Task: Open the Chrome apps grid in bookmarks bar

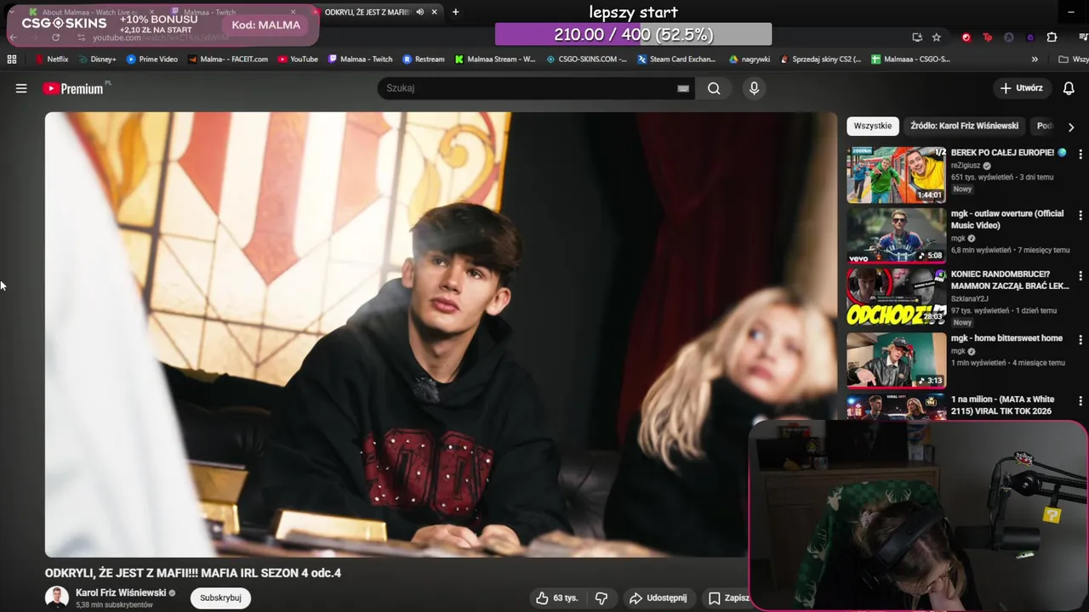Action: coord(12,59)
